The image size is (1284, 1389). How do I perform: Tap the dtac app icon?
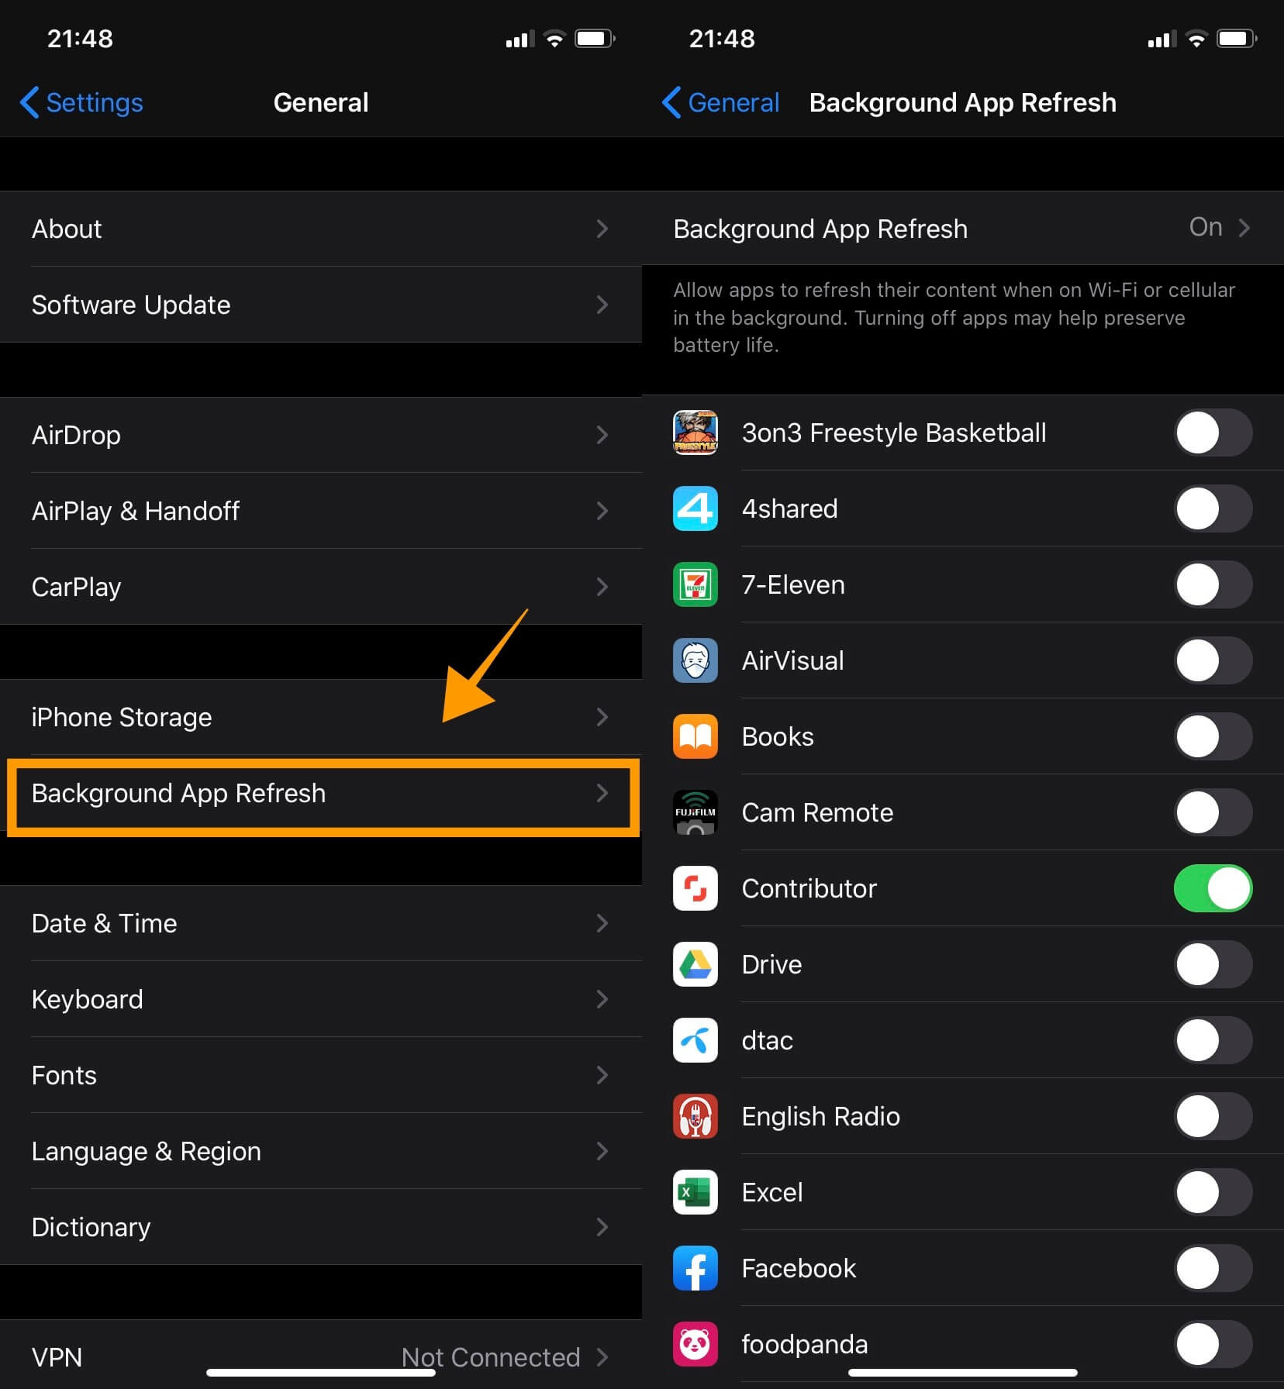pos(695,1040)
